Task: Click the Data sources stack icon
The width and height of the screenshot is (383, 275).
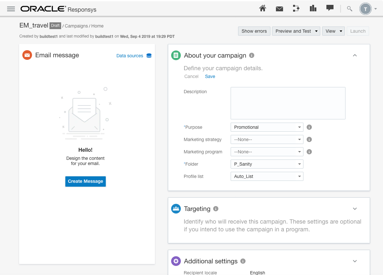Action: point(149,55)
